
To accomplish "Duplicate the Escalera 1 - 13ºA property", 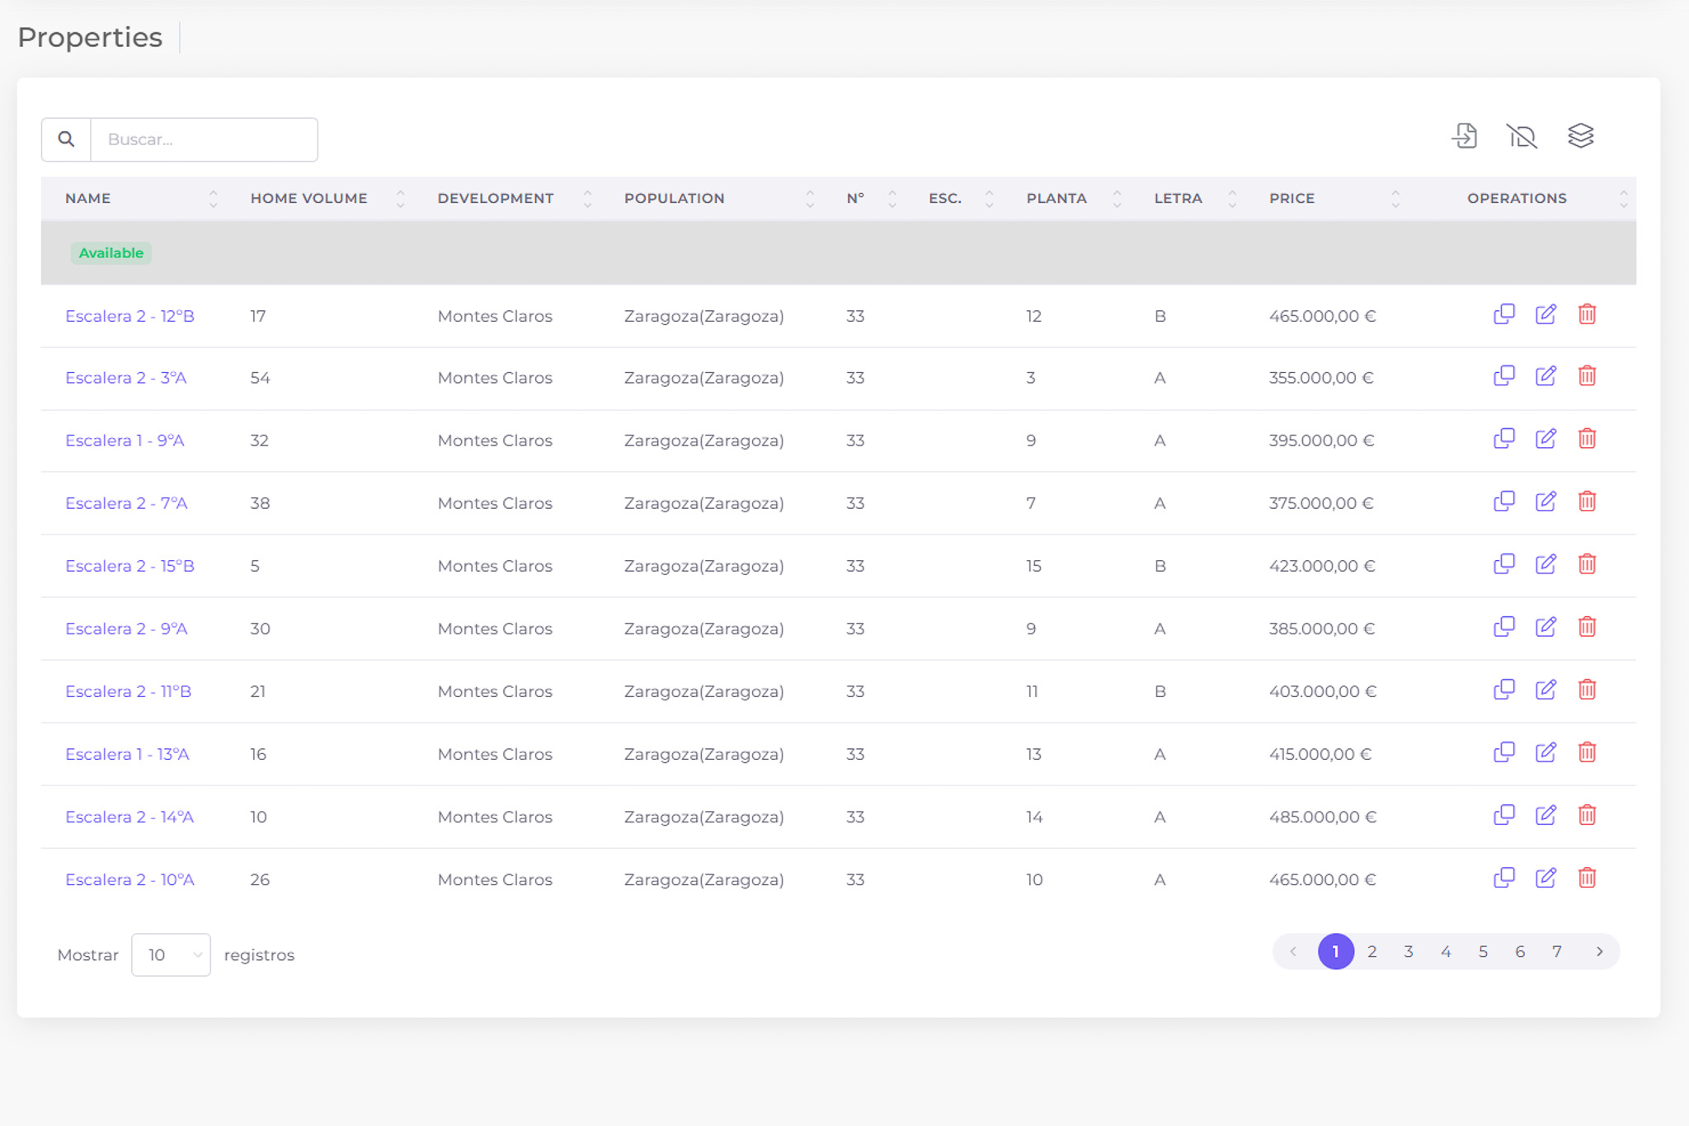I will pyautogui.click(x=1504, y=752).
